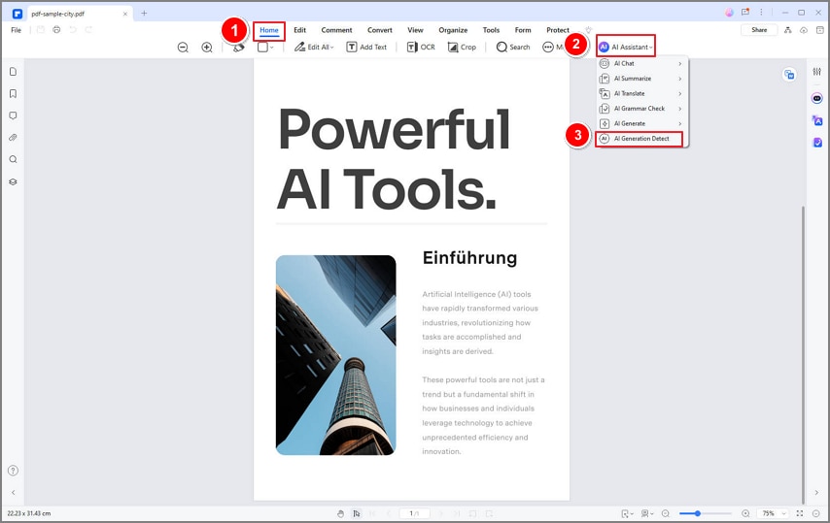Open the AI robot assistant icon on right sidebar

[817, 98]
